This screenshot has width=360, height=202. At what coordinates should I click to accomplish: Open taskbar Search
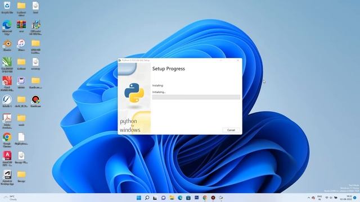(147, 198)
